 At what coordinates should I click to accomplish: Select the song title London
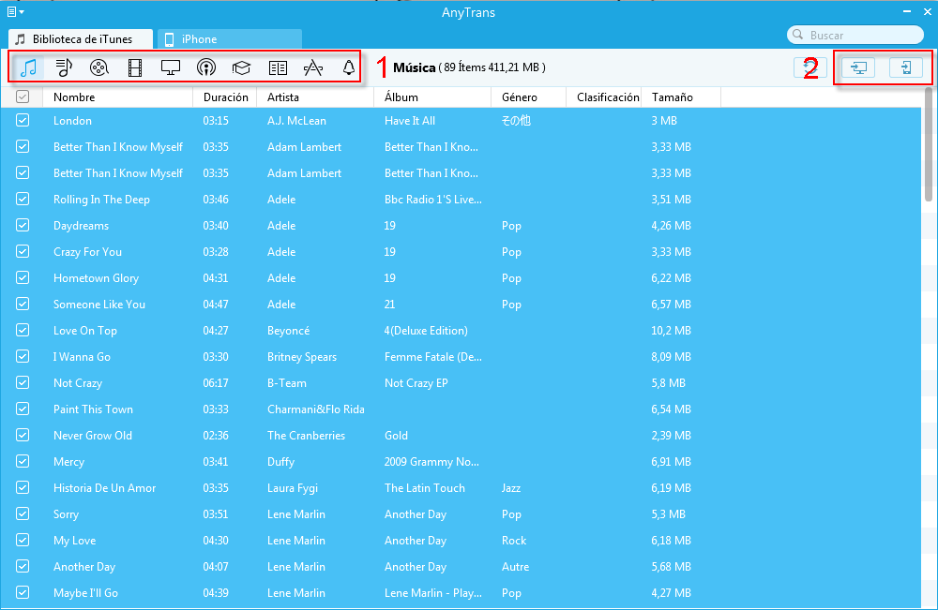tap(72, 121)
